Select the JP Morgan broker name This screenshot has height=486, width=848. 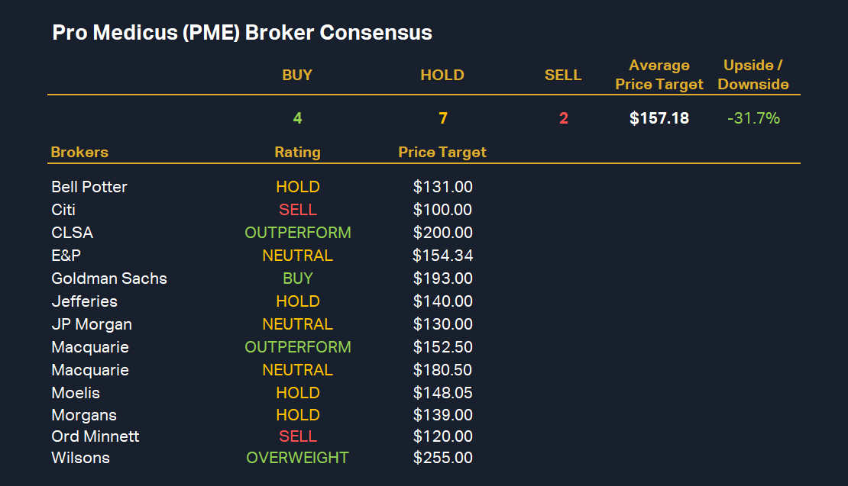[x=92, y=324]
